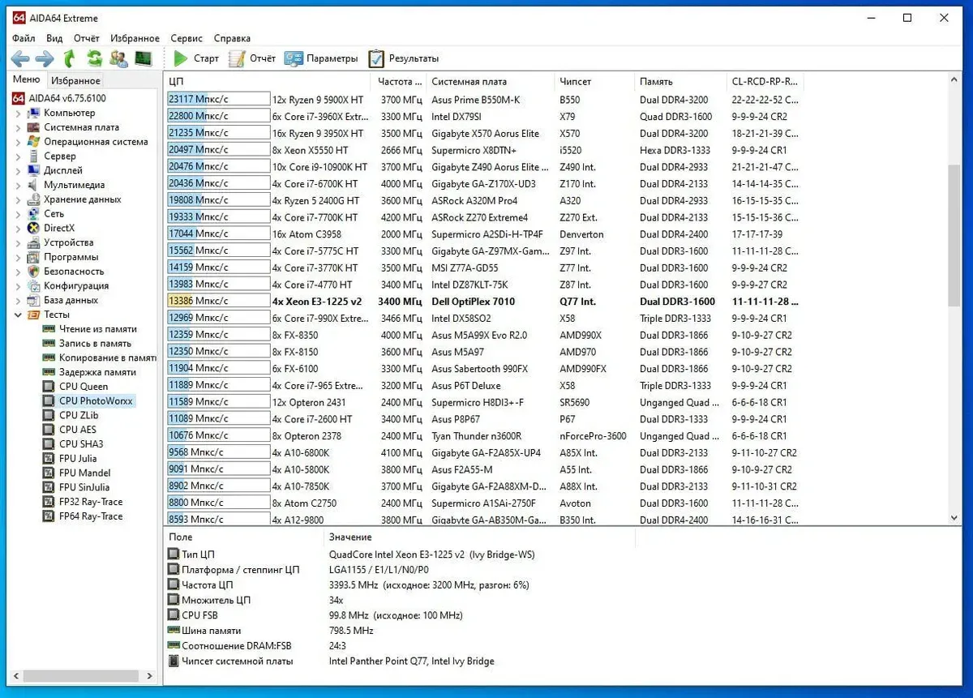973x698 pixels.
Task: Click the users icon in toolbar
Action: (x=118, y=58)
